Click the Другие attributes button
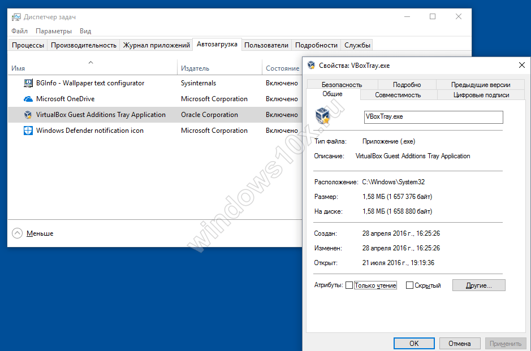 tap(478, 285)
